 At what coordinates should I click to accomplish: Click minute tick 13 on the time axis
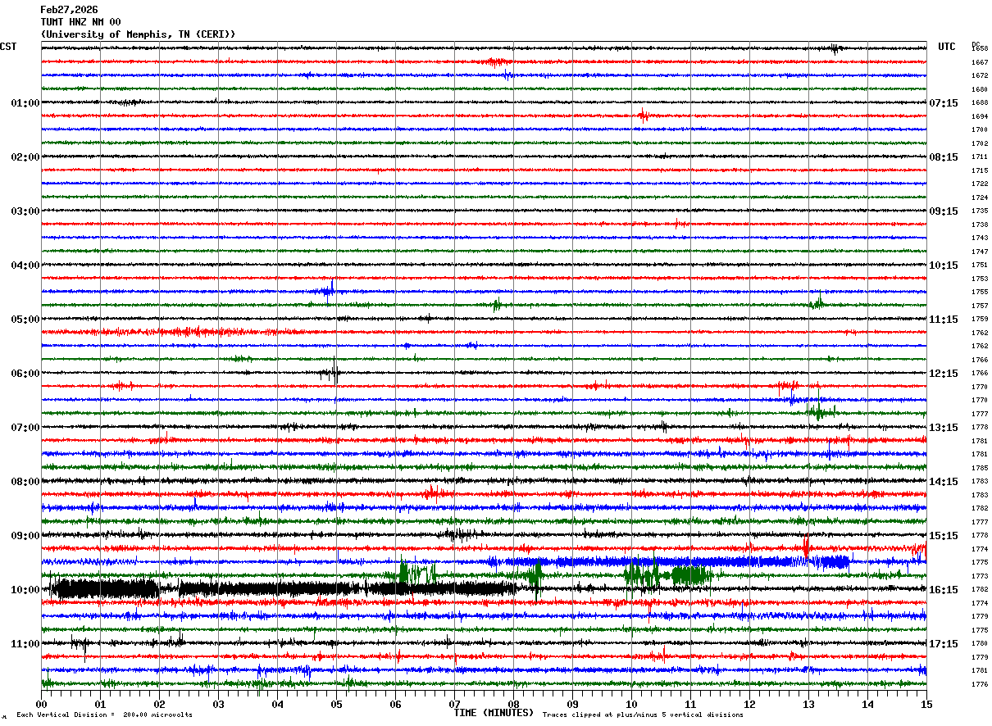[x=808, y=704]
